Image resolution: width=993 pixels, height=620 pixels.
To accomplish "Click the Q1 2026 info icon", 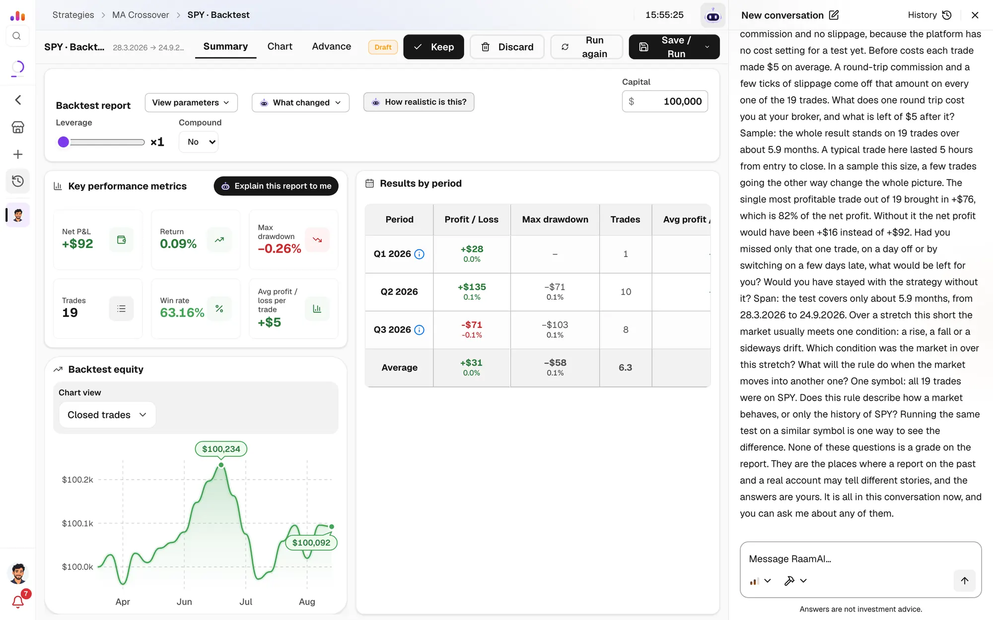I will click(420, 254).
